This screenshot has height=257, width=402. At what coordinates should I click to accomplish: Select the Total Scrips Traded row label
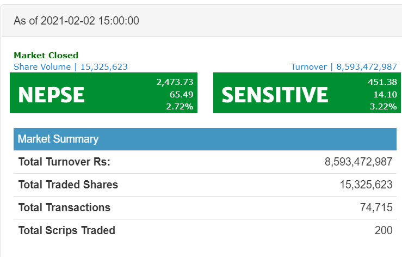point(67,230)
